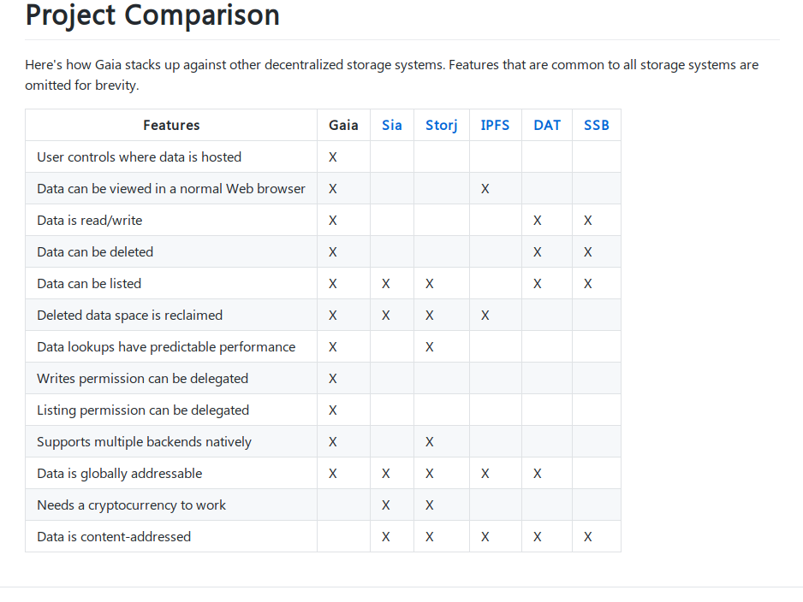803x602 pixels.
Task: Click IPFS X mark in web browser row
Action: (x=485, y=189)
